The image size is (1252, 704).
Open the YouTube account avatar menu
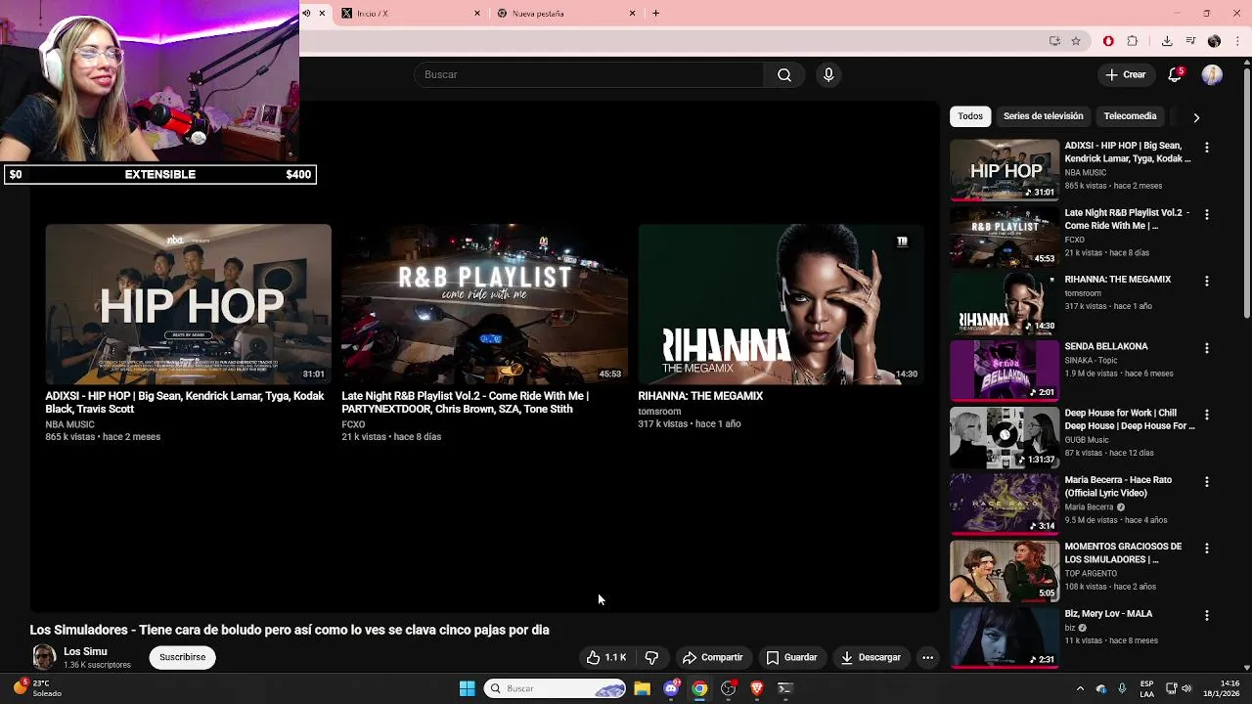pos(1212,75)
